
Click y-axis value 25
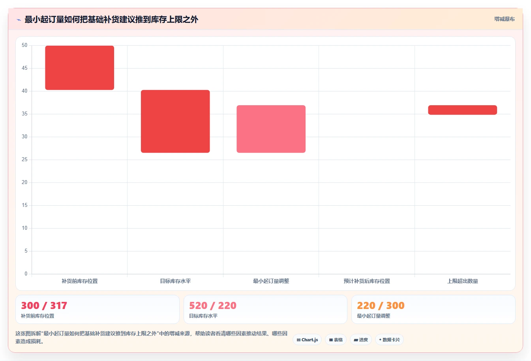[24, 160]
